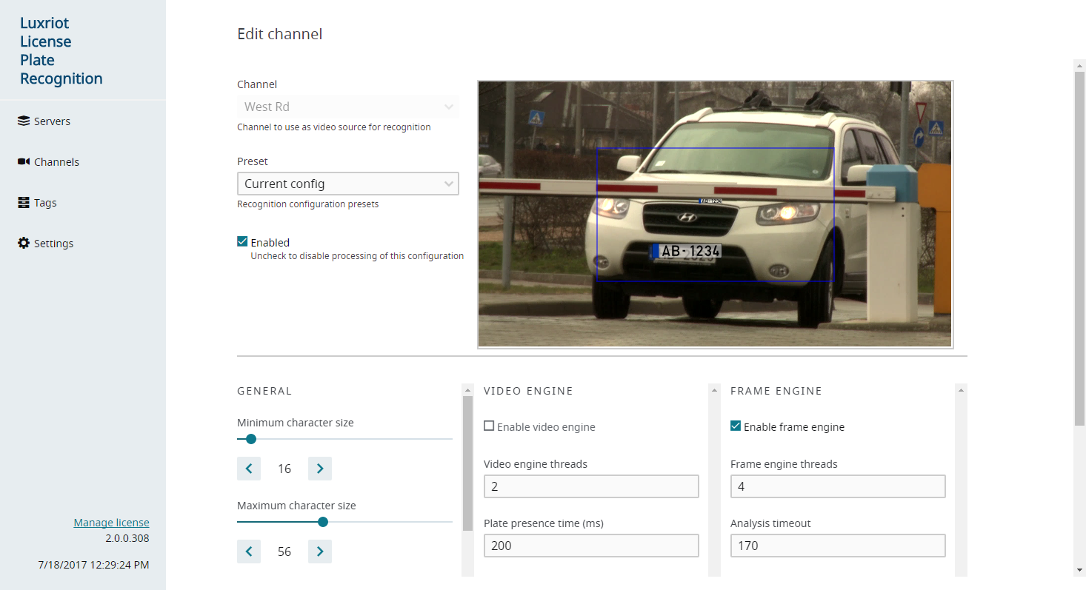Click the Plate presence time input field
This screenshot has height=590, width=1086.
tap(591, 546)
